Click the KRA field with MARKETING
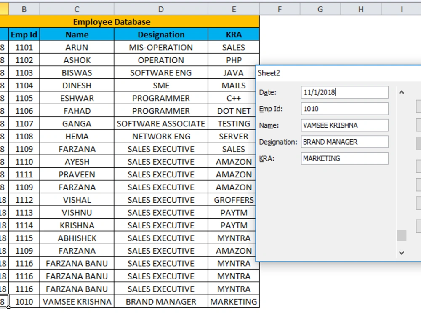 (x=344, y=158)
